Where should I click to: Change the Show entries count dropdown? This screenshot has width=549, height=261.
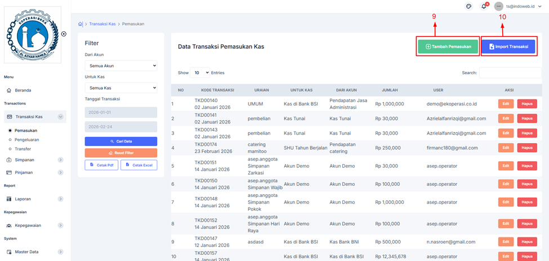tap(199, 73)
